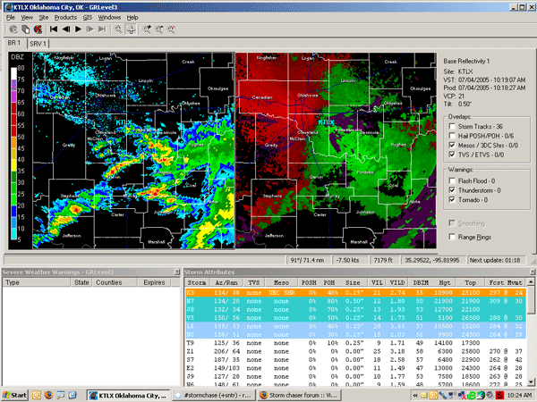Select the magnifier zoom tool
Screen dimensions: 537x402
pos(119,29)
